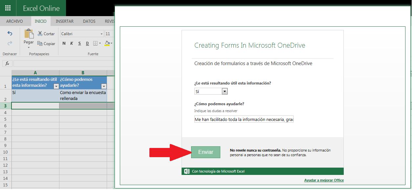Viewport: 415px width, 192px height.
Task: Click the Undo arrow icon
Action: click(x=10, y=34)
